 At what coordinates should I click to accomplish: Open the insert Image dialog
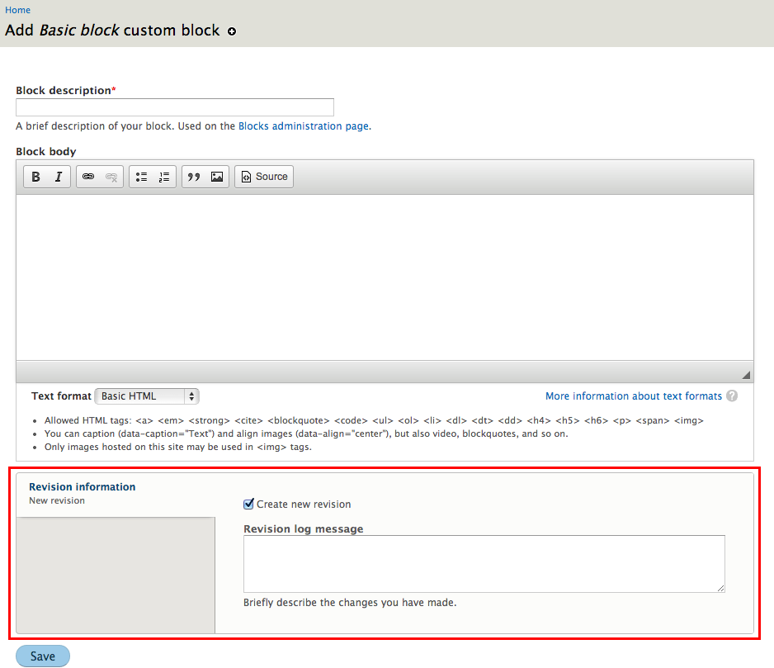click(217, 177)
